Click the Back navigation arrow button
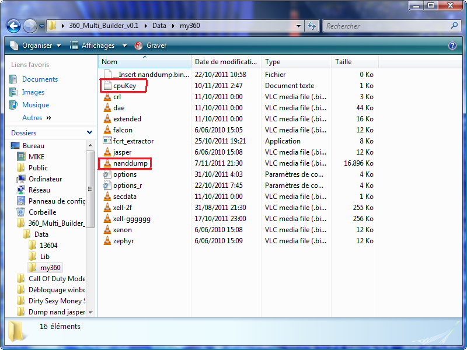The image size is (467, 350). click(13, 26)
